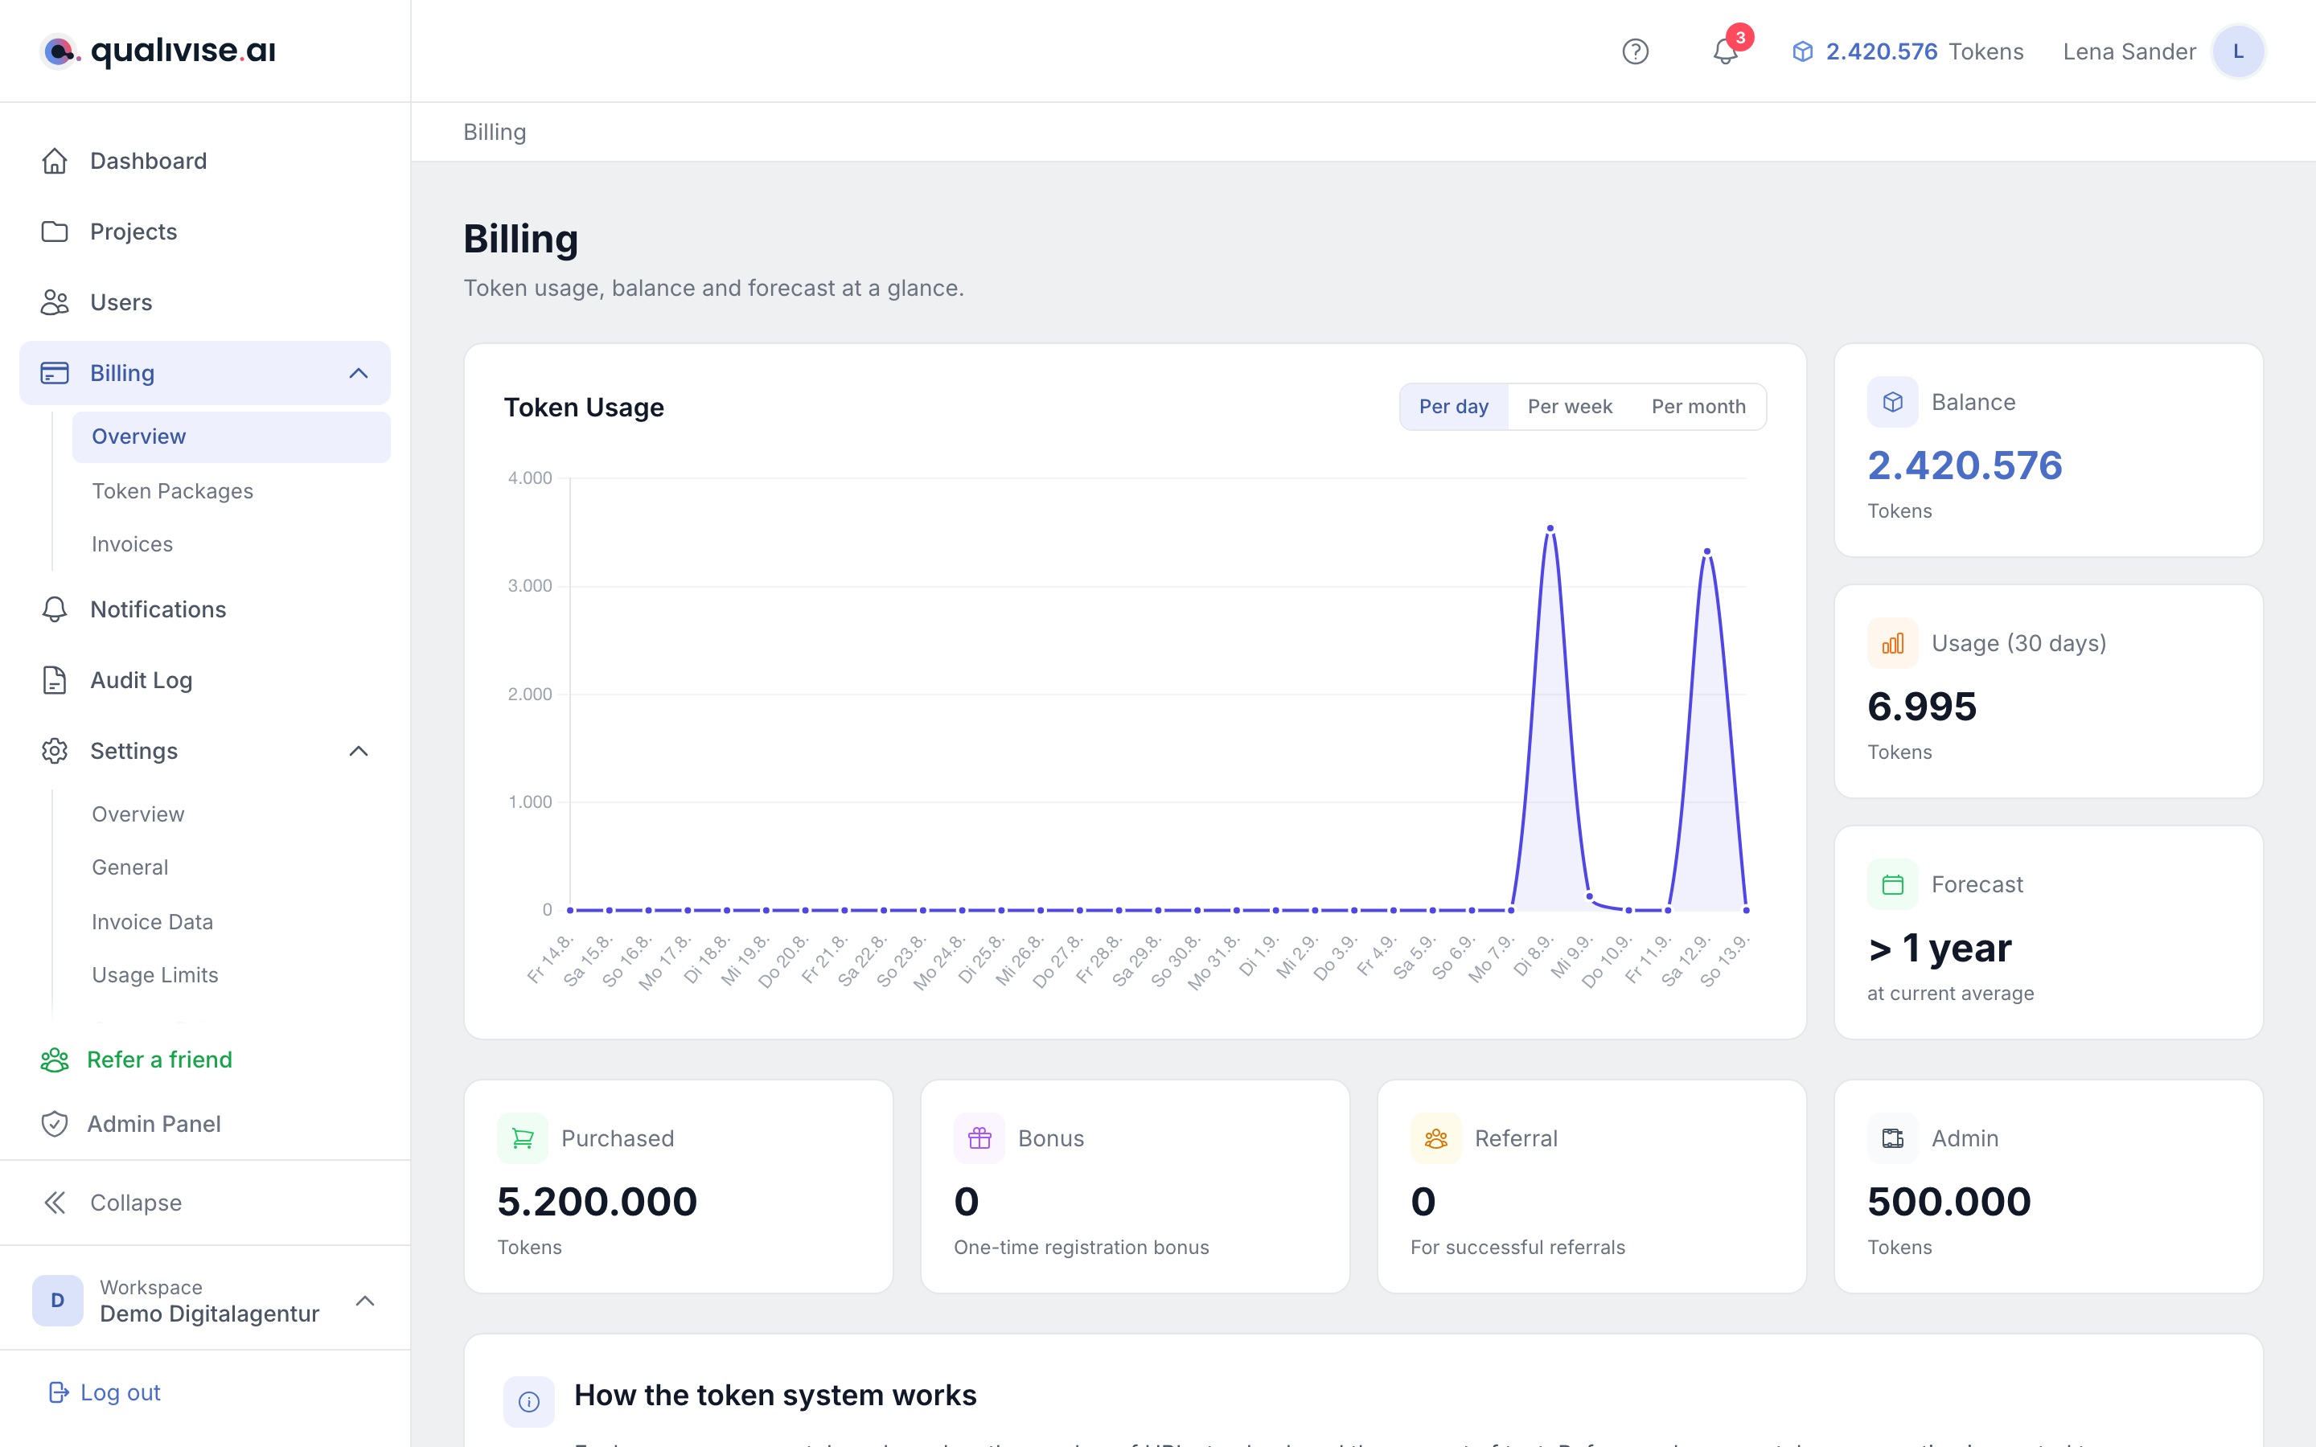Click the Audit Log document icon
Viewport: 2316px width, 1447px height.
(55, 680)
